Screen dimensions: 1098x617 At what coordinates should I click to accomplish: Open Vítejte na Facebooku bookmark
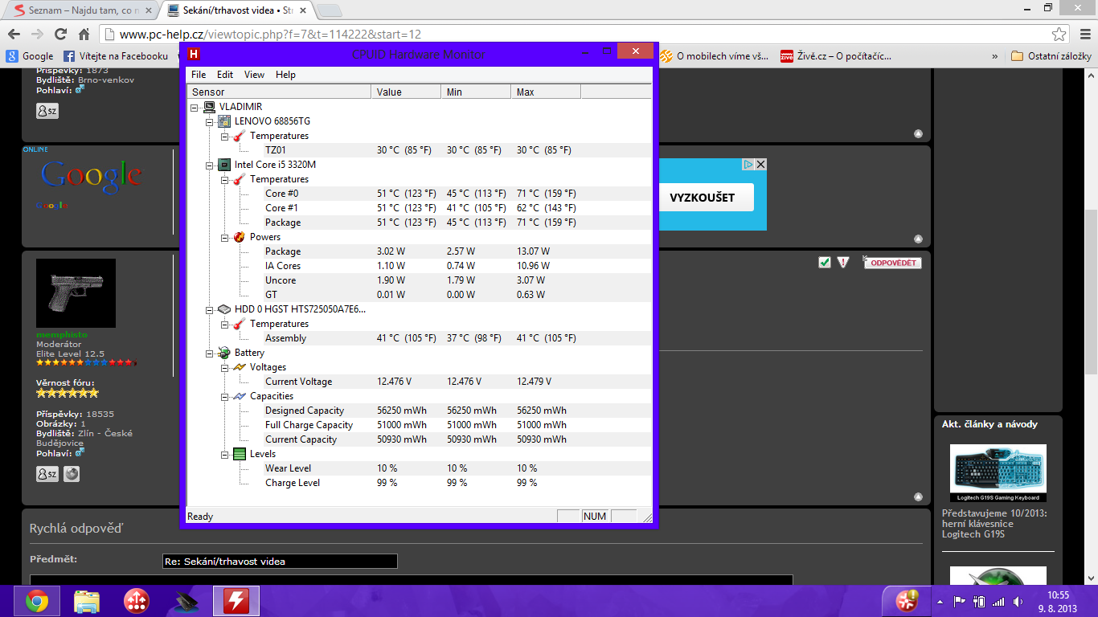[116, 56]
